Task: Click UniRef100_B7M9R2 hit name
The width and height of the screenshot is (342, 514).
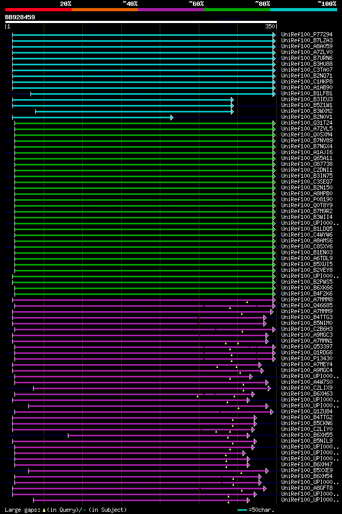Action: coord(307,211)
